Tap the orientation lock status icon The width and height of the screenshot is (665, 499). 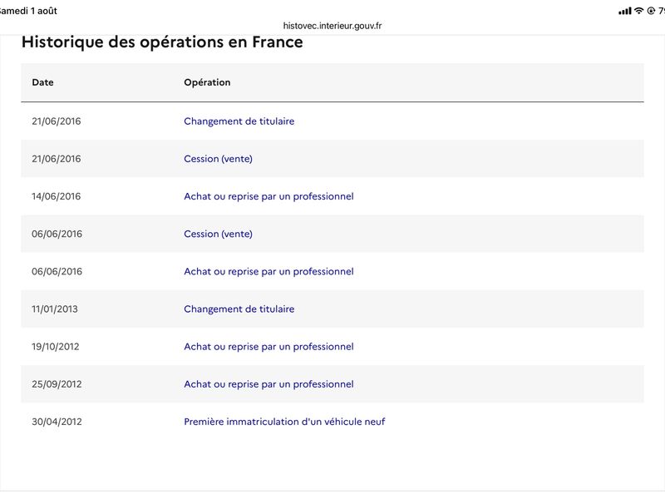651,11
